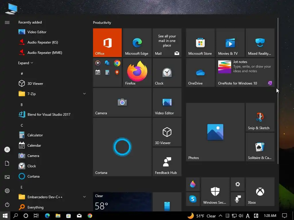This screenshot has width=294, height=220.
Task: Launch Microsoft Edge from its tile
Action: tap(137, 43)
